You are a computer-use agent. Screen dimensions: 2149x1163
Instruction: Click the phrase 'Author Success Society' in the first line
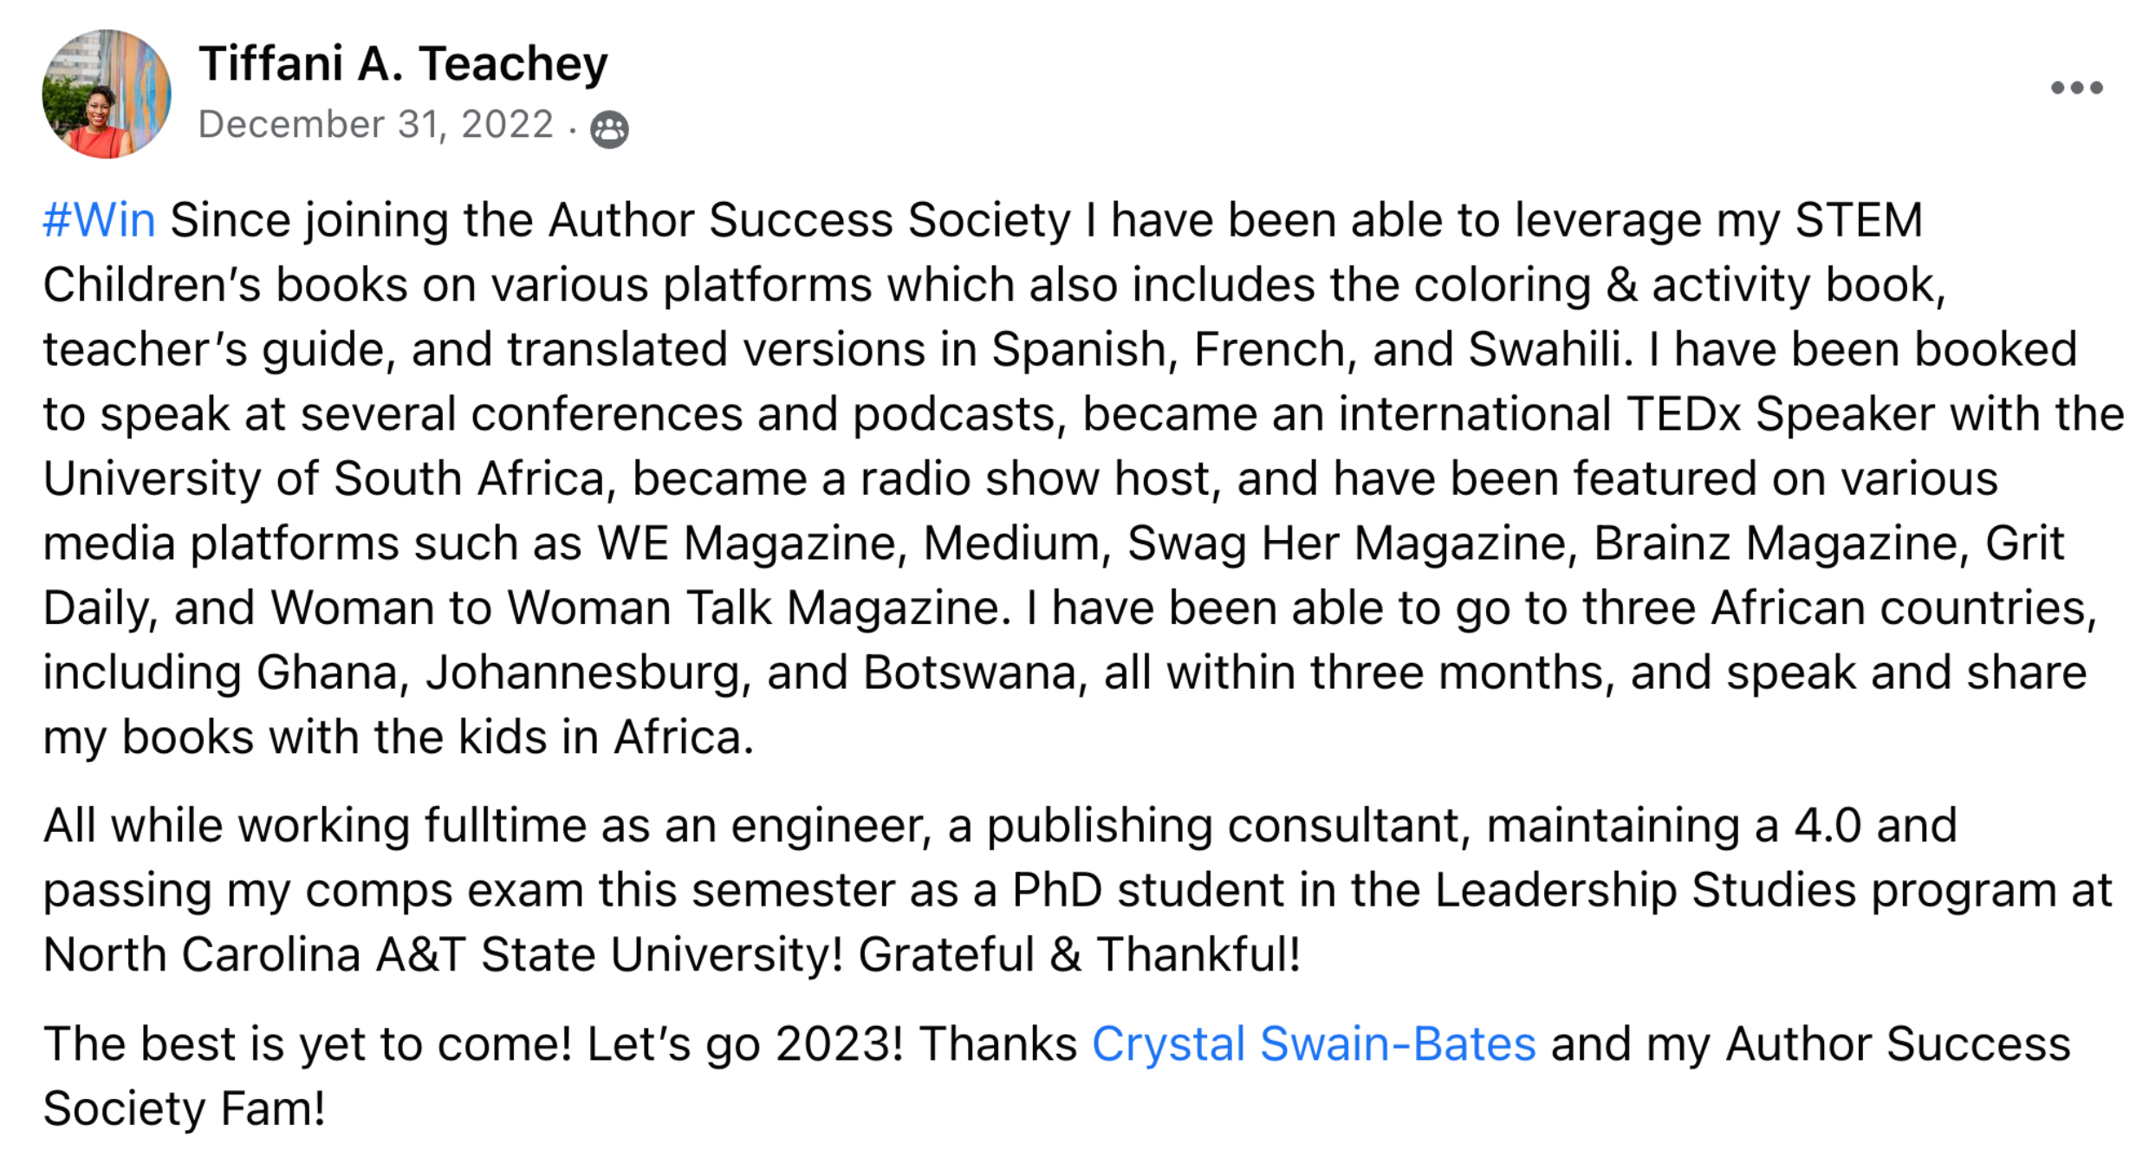(x=809, y=220)
